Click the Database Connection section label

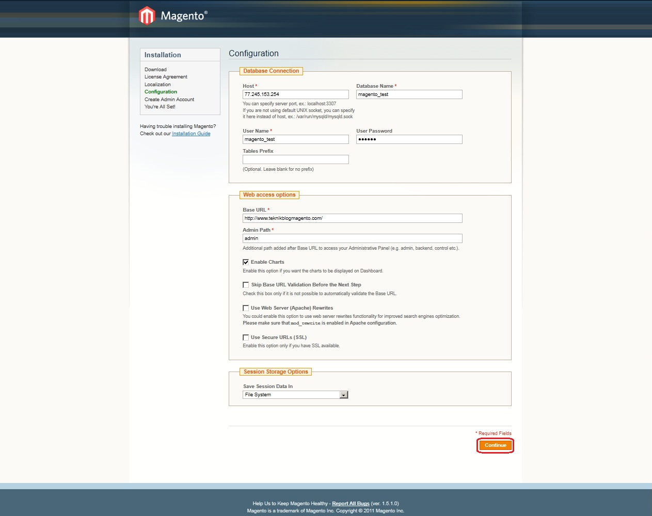click(x=271, y=71)
